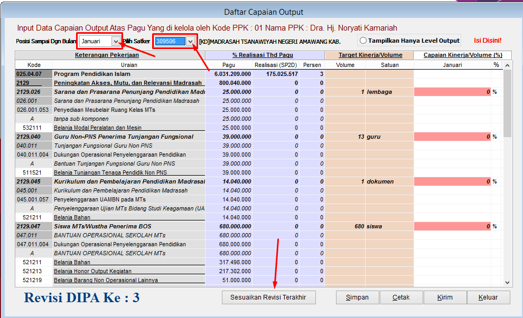523x318 pixels.
Task: Select the "Program Pendidikan Islam" row
Action: click(x=106, y=74)
